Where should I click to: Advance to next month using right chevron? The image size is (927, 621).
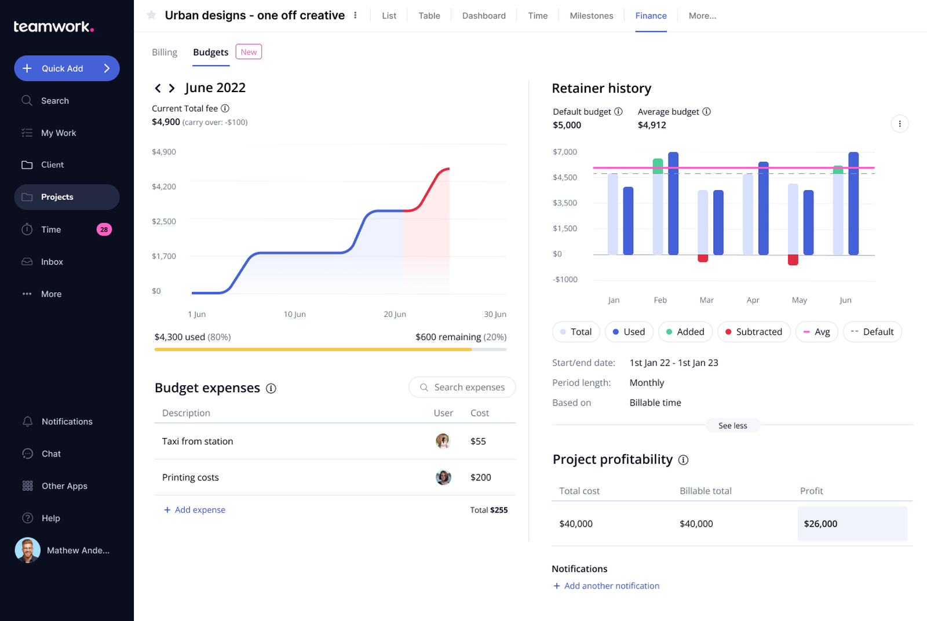pyautogui.click(x=171, y=88)
